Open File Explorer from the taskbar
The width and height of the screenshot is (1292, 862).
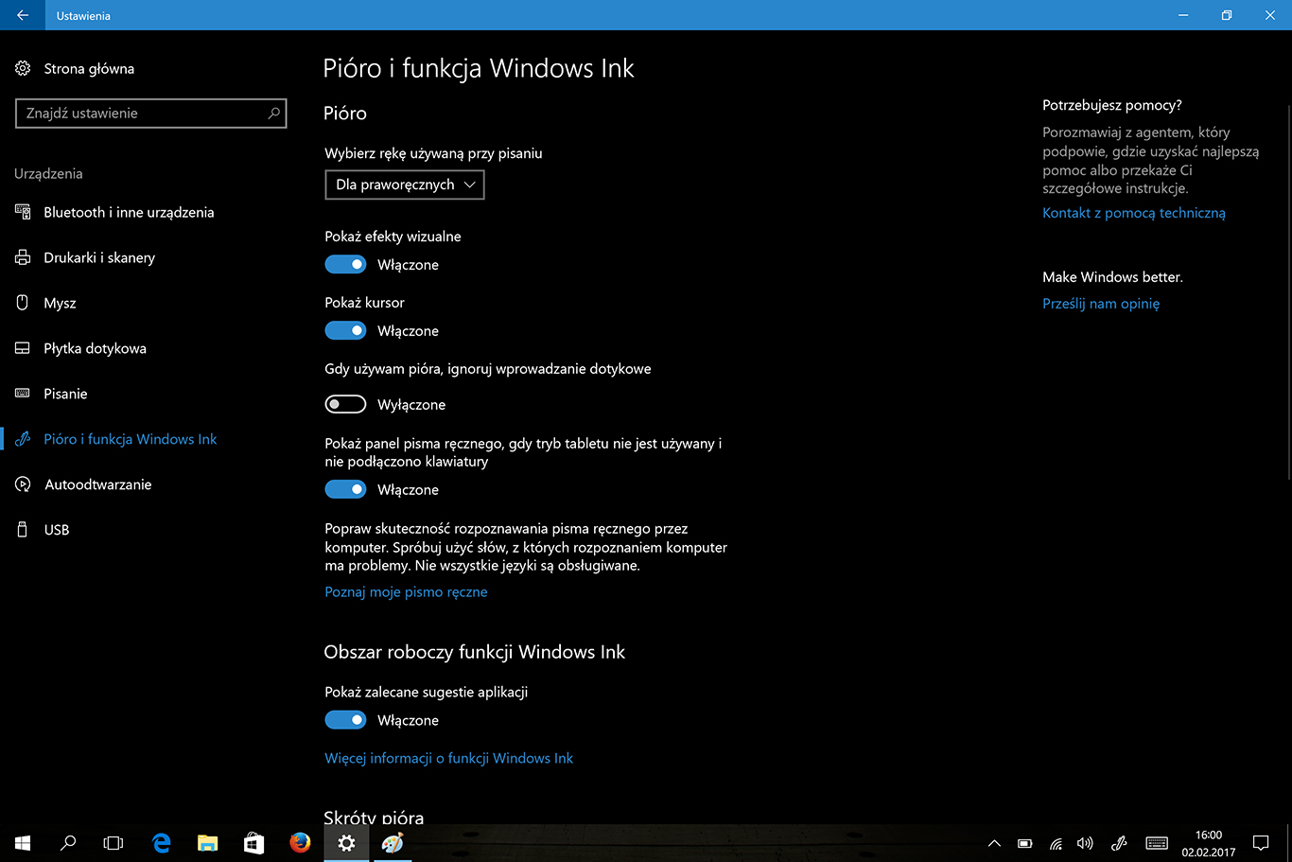(x=207, y=842)
